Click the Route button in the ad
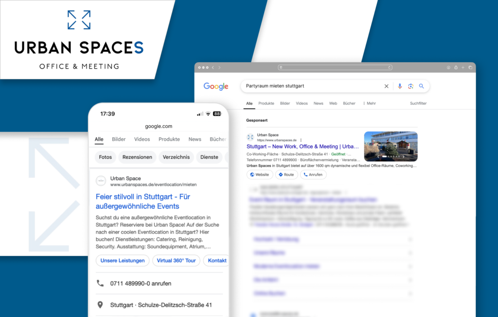 [286, 174]
